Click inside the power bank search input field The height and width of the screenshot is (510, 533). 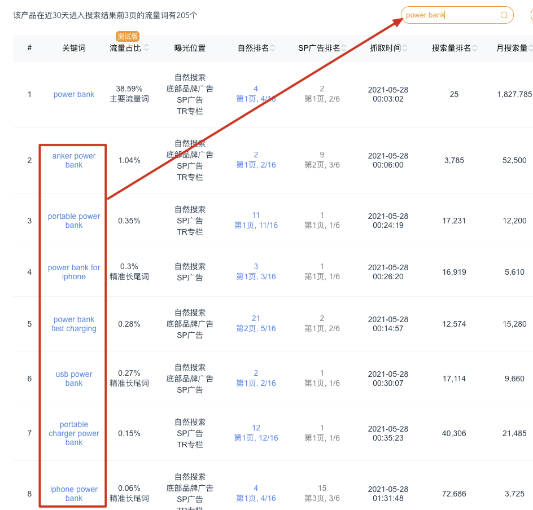[446, 15]
